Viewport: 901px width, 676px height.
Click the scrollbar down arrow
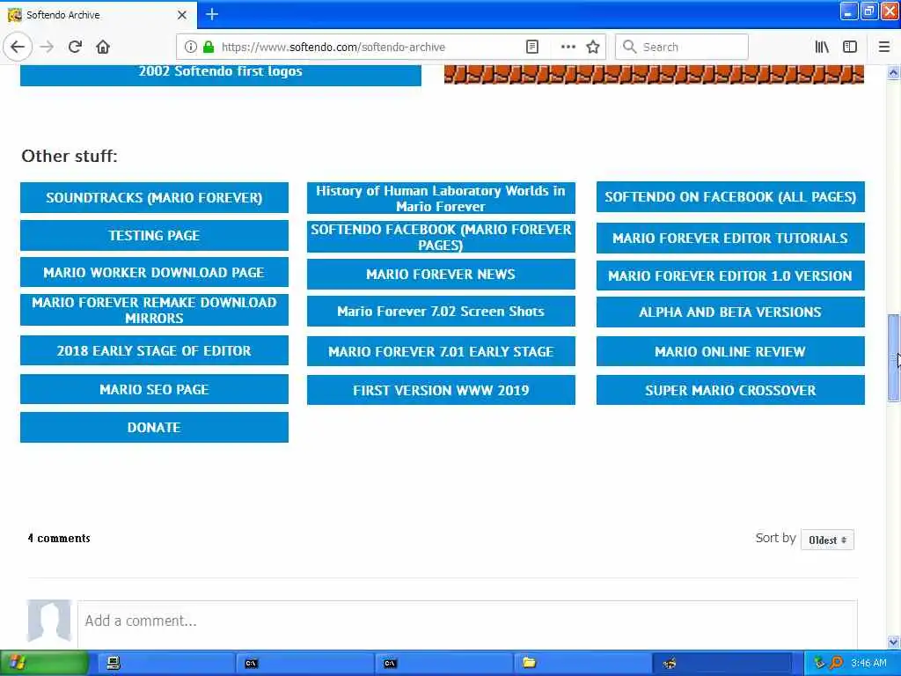(x=893, y=642)
